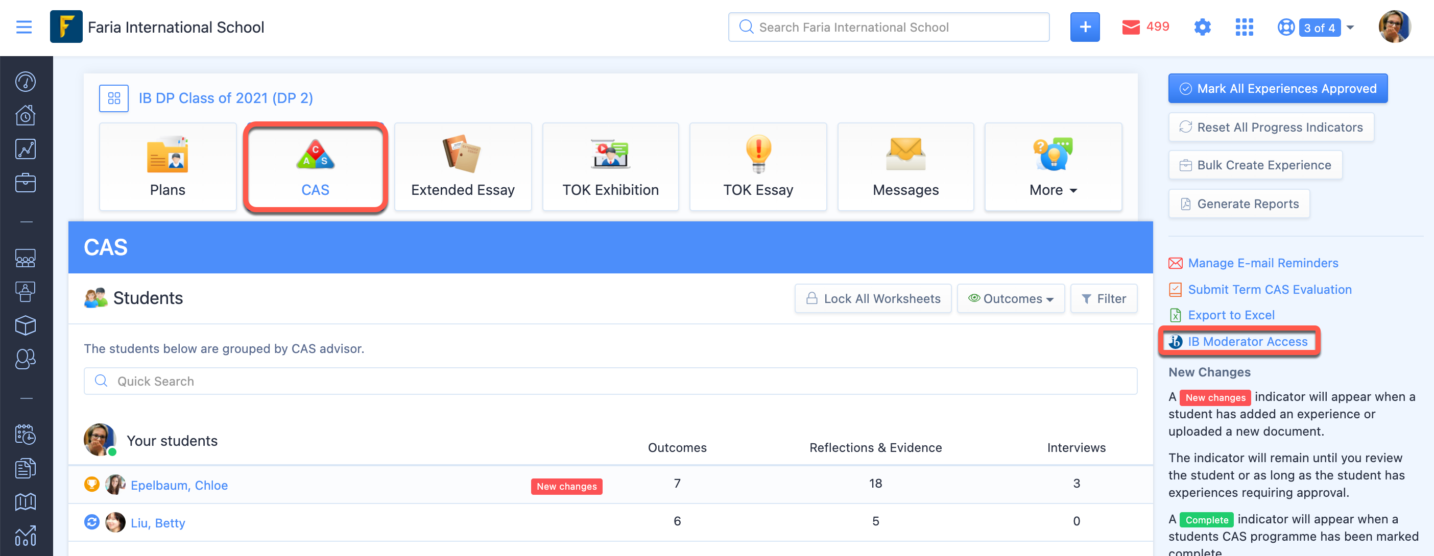The image size is (1434, 556).
Task: Click the year group grid icon
Action: (113, 98)
